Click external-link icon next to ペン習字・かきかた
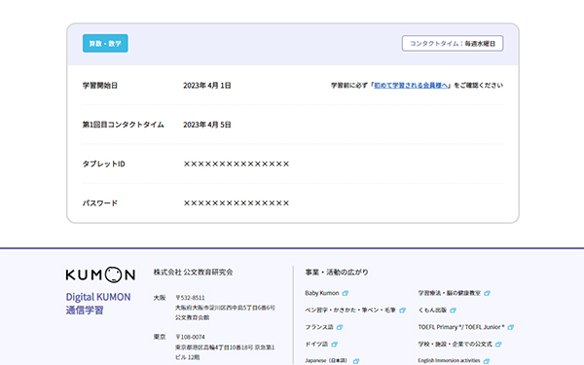The width and height of the screenshot is (584, 365). pos(402,310)
